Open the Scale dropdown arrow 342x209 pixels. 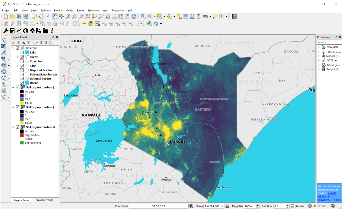(x=223, y=206)
